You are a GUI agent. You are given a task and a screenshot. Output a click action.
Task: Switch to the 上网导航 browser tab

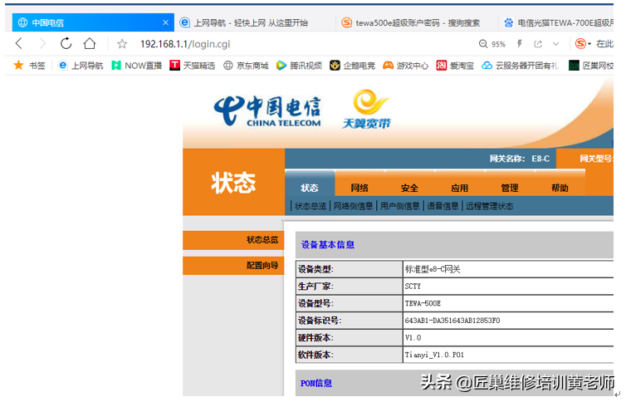coord(251,22)
